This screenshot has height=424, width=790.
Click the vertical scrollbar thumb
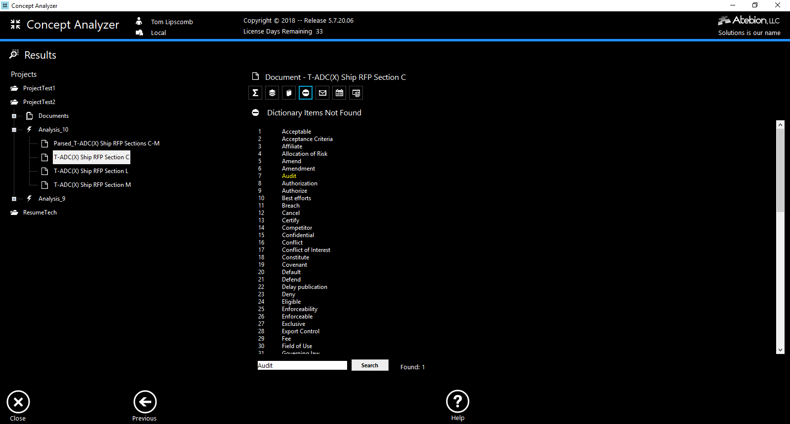click(780, 170)
